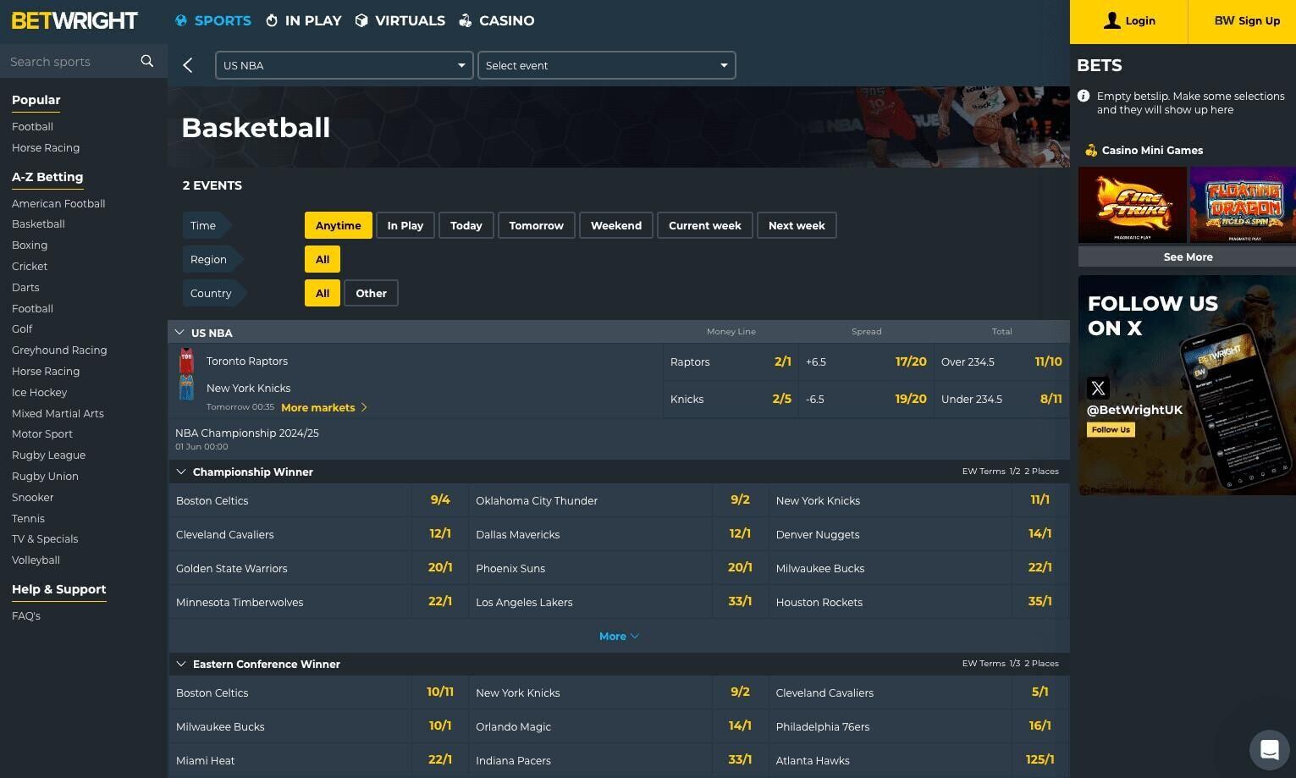Image resolution: width=1296 pixels, height=778 pixels.
Task: Open Greyhound Racing in the sidebar
Action: 59,350
